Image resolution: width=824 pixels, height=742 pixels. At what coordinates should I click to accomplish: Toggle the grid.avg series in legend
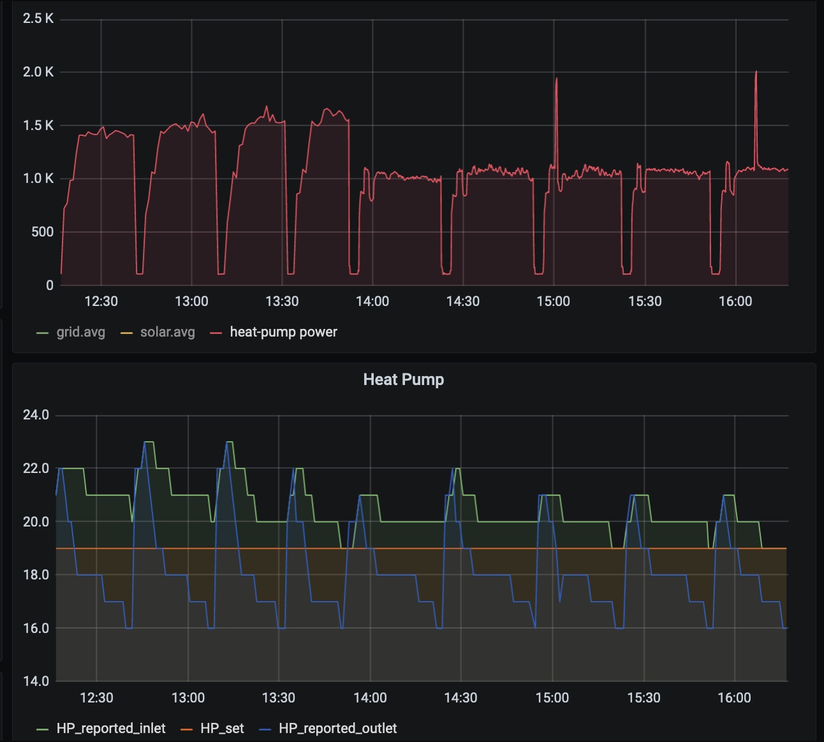(80, 332)
